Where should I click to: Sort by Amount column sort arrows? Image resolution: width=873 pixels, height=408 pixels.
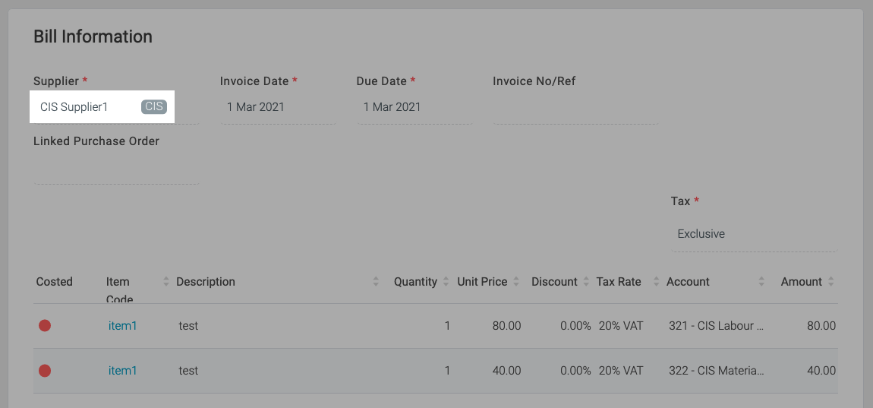point(831,282)
